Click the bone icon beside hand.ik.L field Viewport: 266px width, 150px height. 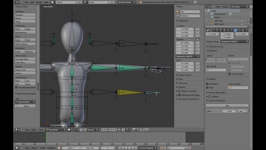point(177,16)
